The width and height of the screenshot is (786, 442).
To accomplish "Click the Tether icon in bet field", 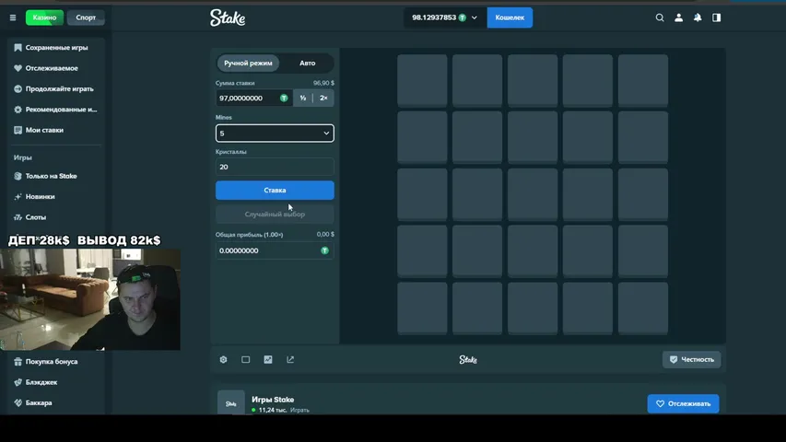I will point(284,99).
